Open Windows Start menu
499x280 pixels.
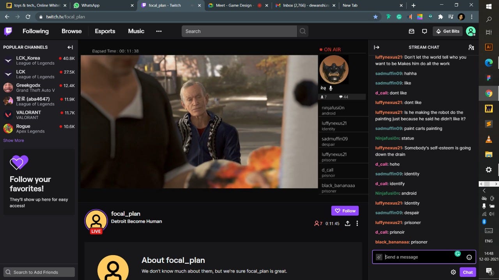click(489, 6)
